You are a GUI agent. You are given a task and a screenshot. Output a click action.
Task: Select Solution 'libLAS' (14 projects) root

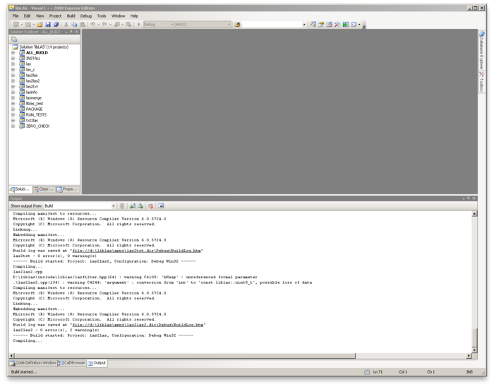pyautogui.click(x=44, y=47)
